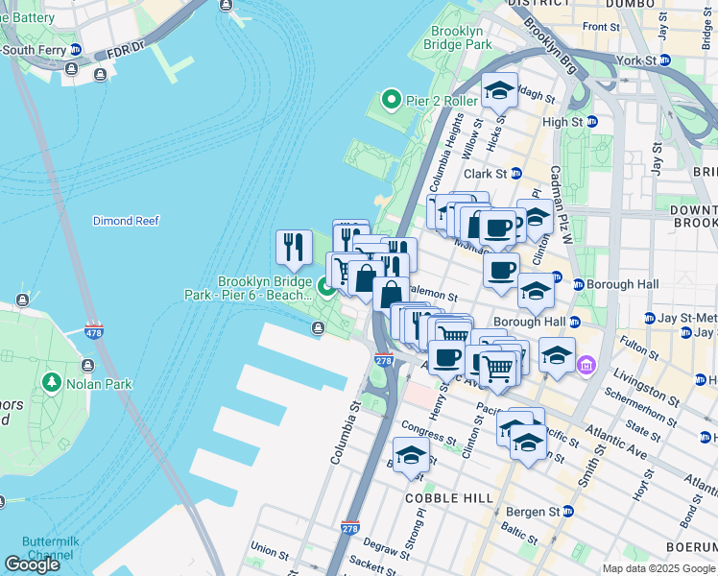Click the subway icon next to South Ferry

[76, 50]
